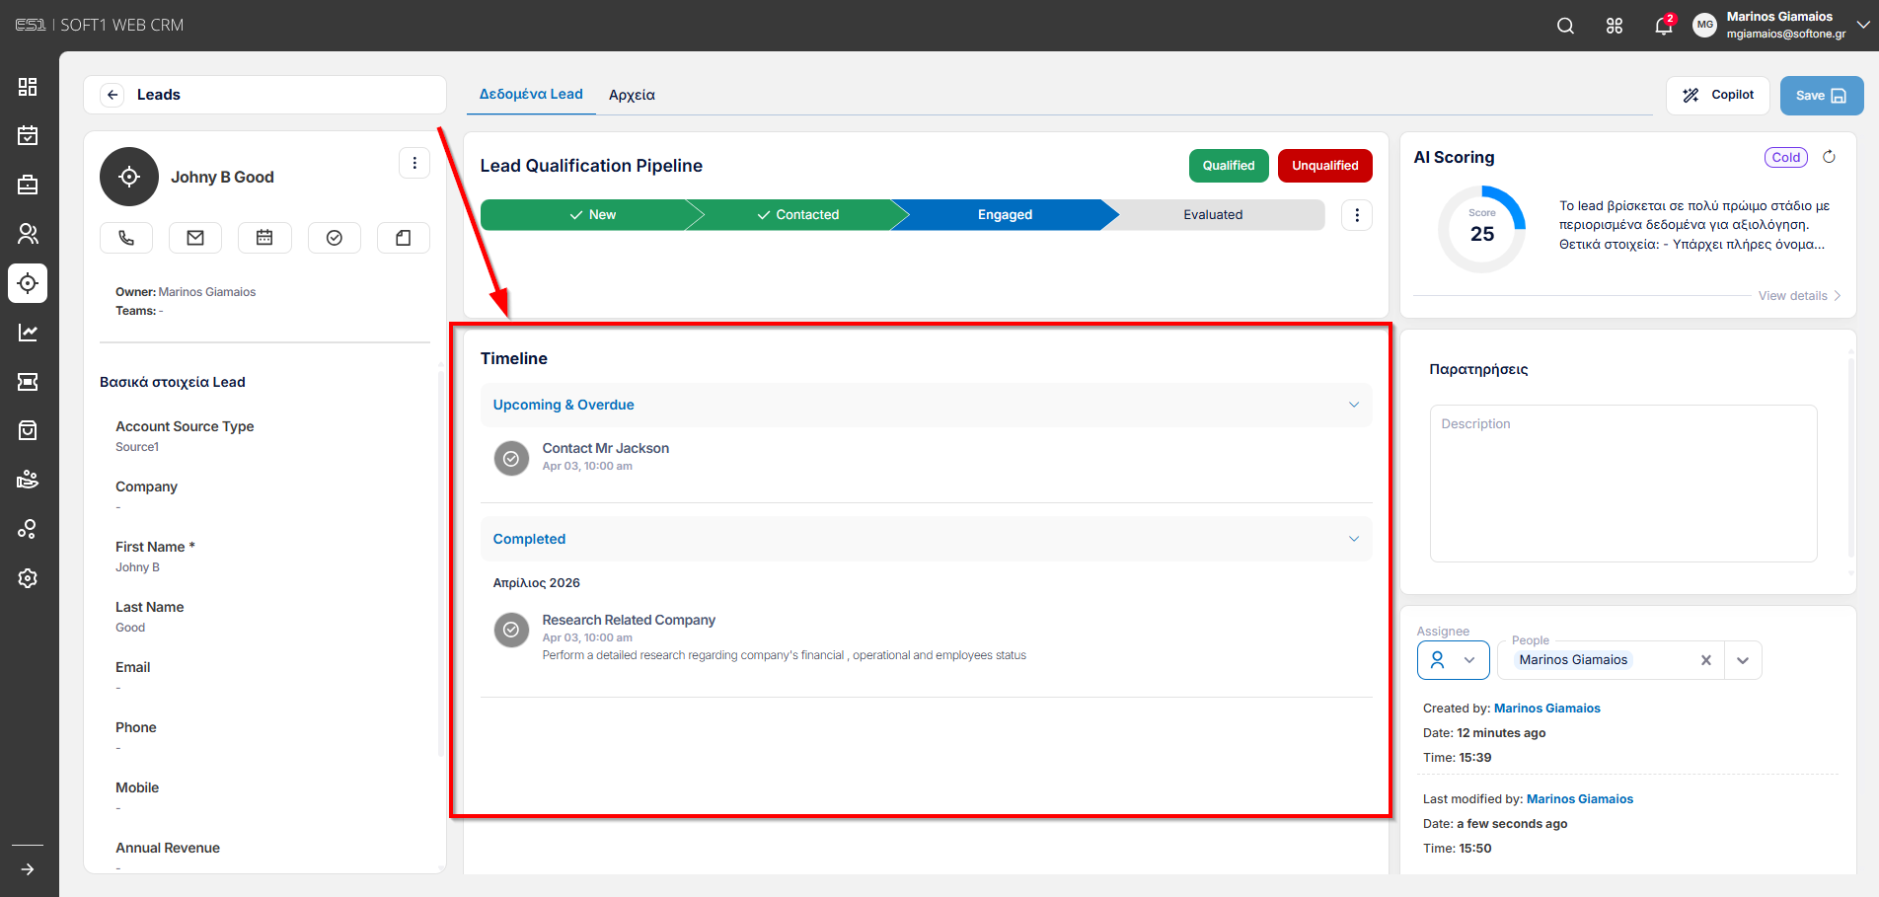Open the settings gear in left sidebar
Screen dimensions: 1879x897
coord(28,578)
